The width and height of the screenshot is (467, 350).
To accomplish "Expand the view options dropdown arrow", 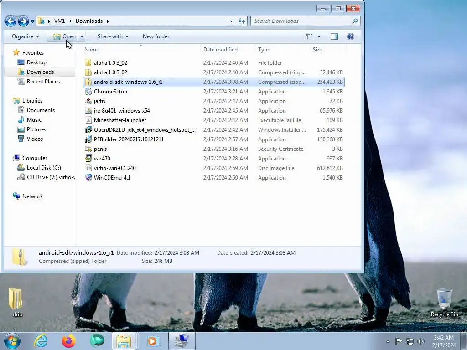I will (319, 36).
